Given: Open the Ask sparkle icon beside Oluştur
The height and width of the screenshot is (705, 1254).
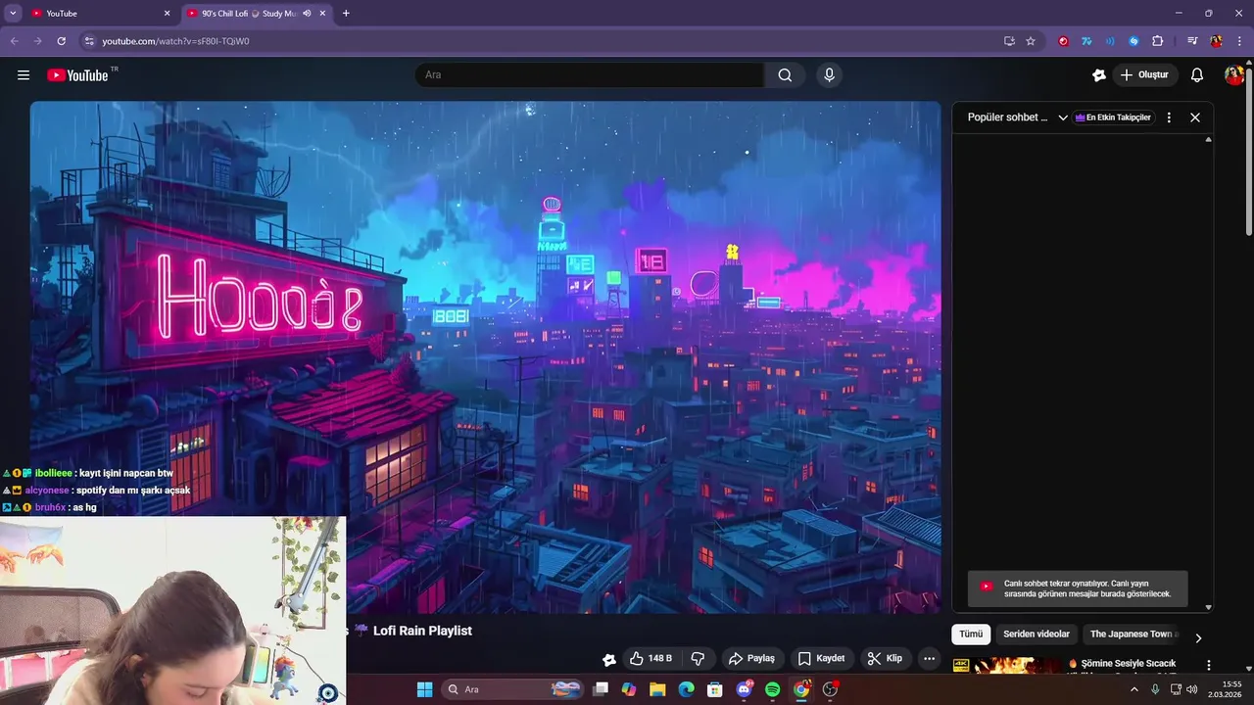Looking at the screenshot, I should 1099,75.
